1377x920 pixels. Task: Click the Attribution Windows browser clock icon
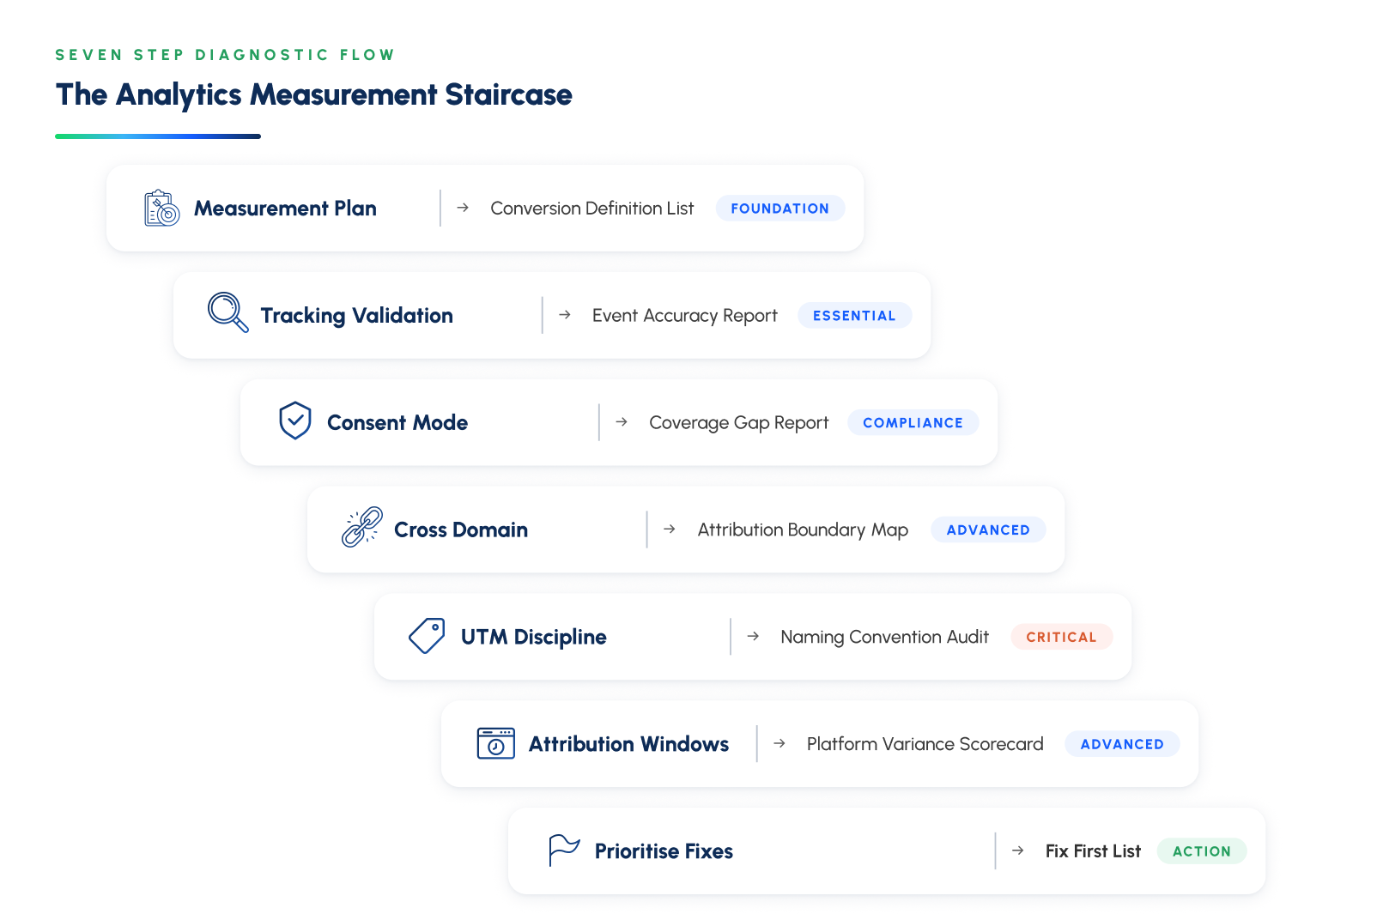tap(496, 743)
